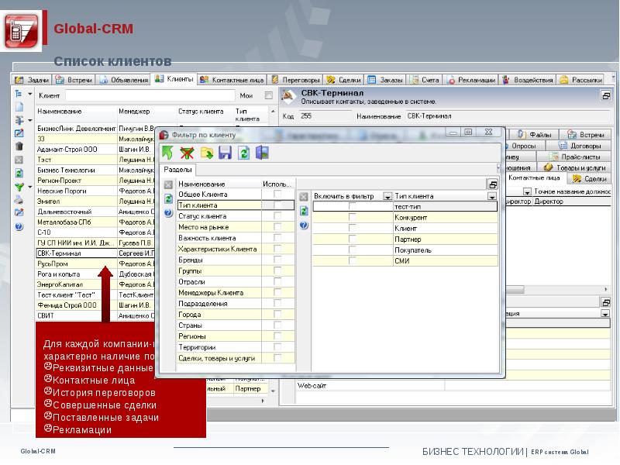Click the Клиент search input field
The width and height of the screenshot is (620, 465).
click(x=147, y=95)
